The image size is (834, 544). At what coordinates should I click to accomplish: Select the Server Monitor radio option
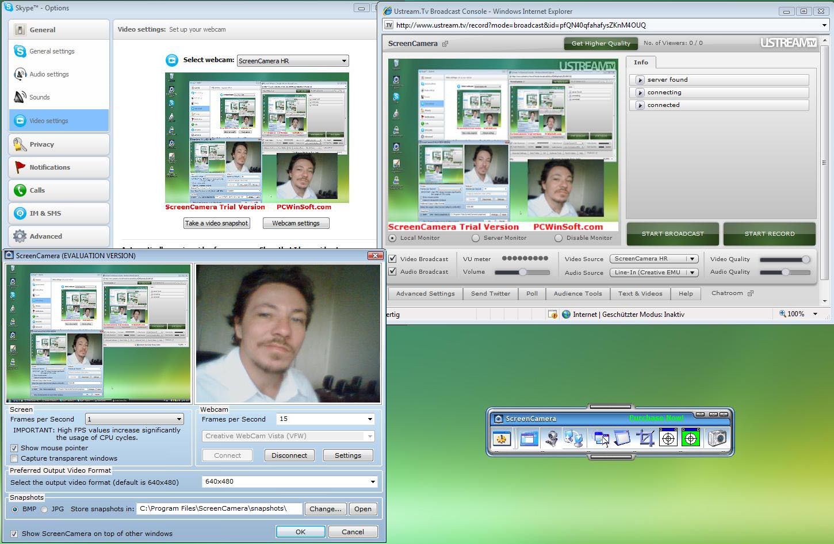pos(476,238)
